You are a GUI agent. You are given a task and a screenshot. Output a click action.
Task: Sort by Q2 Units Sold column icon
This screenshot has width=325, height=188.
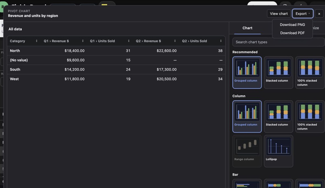(221, 41)
